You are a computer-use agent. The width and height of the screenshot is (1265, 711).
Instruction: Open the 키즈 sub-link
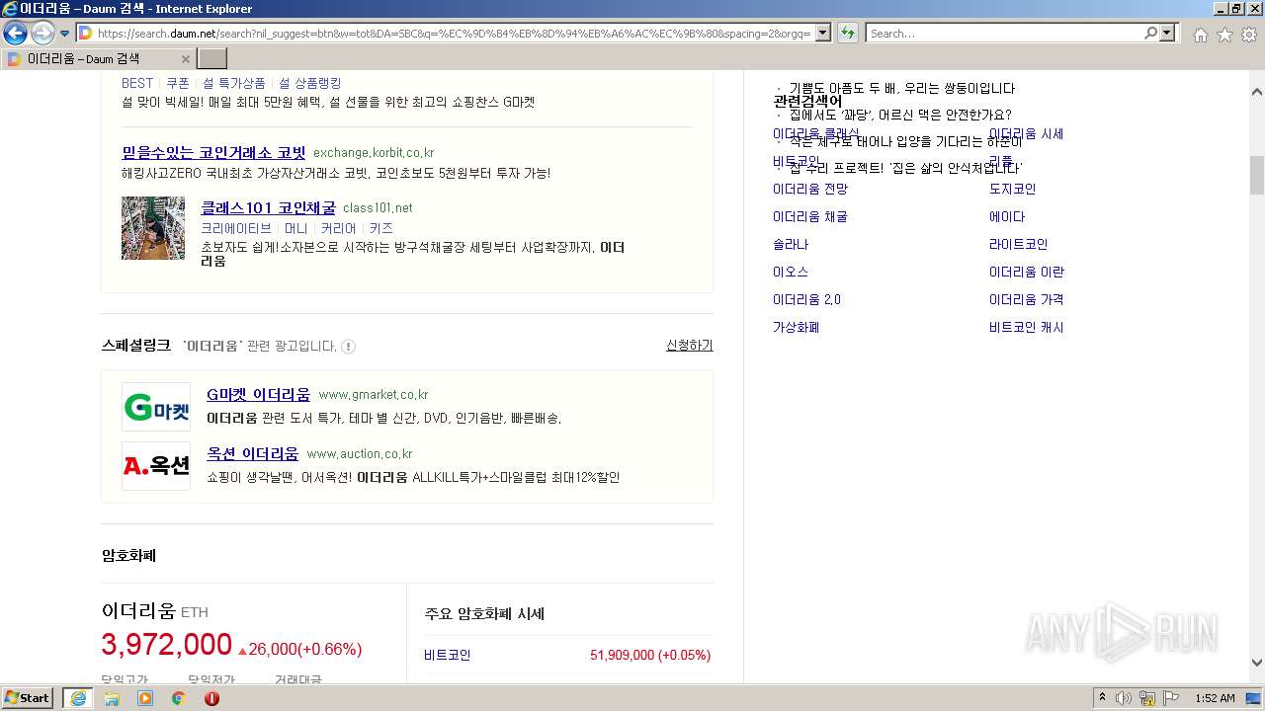click(380, 228)
